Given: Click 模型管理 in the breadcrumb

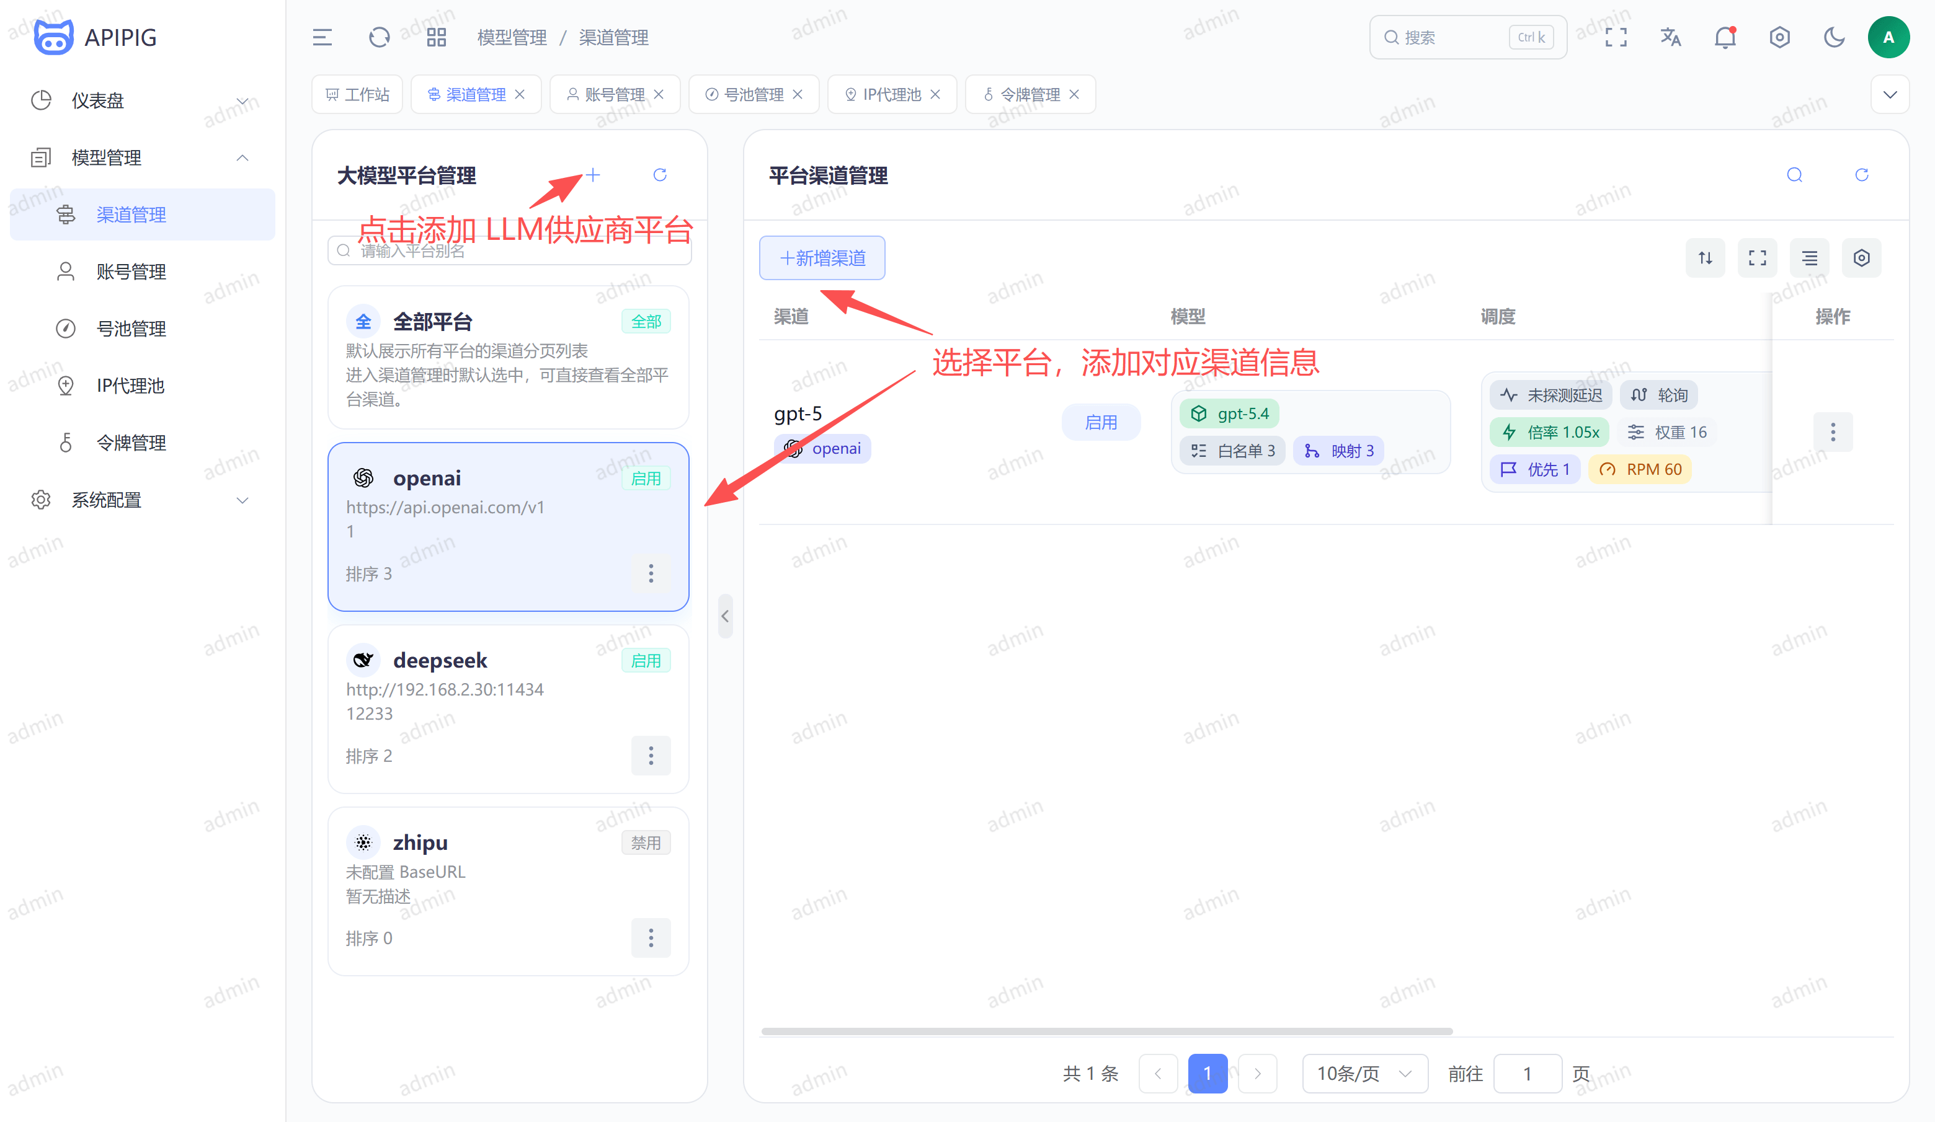Looking at the screenshot, I should point(512,37).
